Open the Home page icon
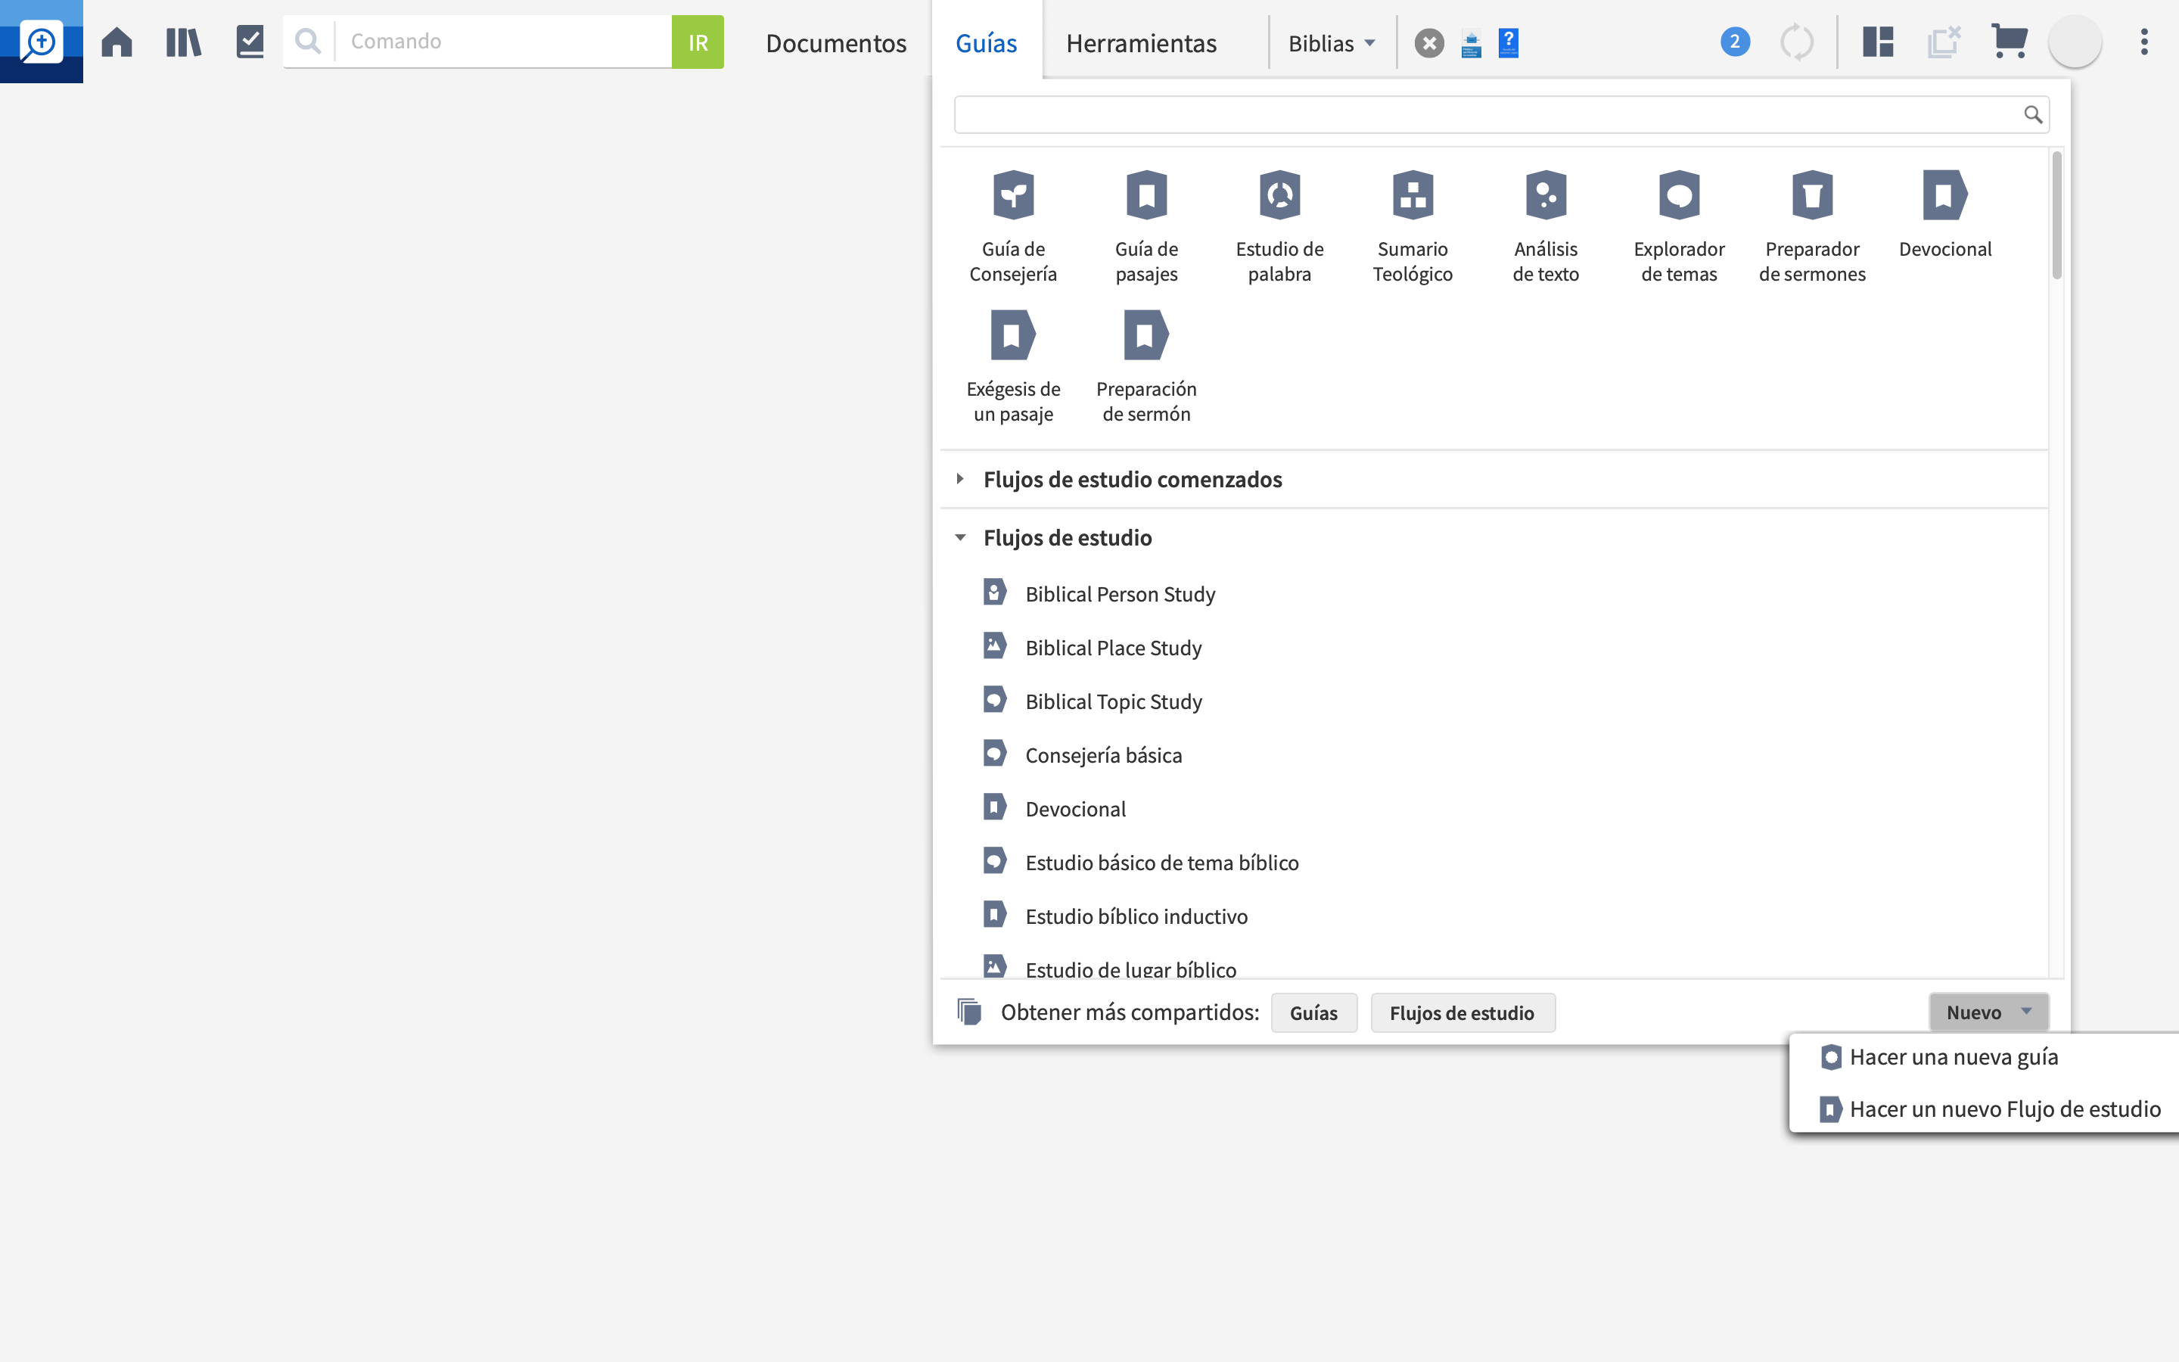The height and width of the screenshot is (1362, 2179). point(117,42)
